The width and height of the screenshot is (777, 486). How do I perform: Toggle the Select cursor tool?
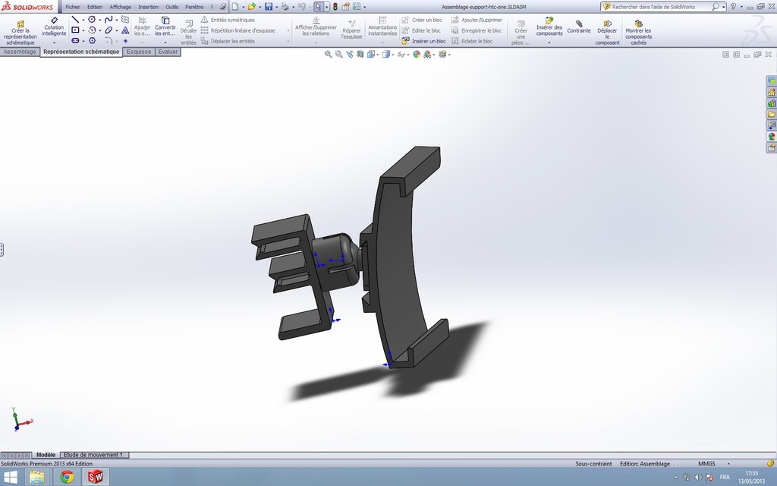pyautogui.click(x=318, y=7)
